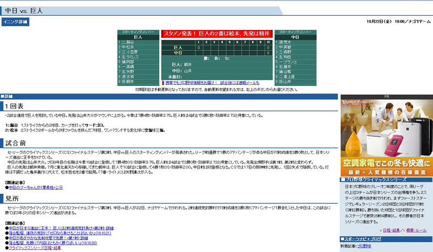
Task: Click the 日程・結果 link in the sidebar
Action: click(391, 231)
